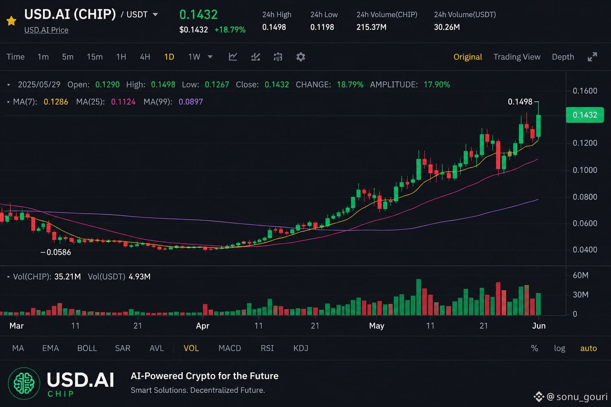Click the AI-Powered Crypto for the Future headline
Screen dimensions: 611x407
pyautogui.click(x=204, y=376)
